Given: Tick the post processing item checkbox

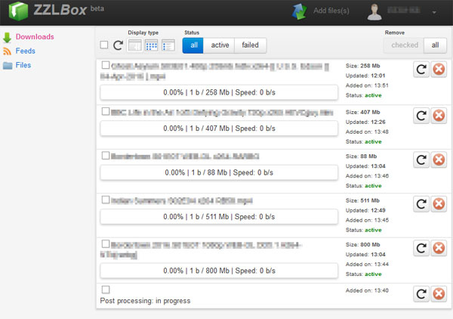Looking at the screenshot, I should tap(106, 290).
